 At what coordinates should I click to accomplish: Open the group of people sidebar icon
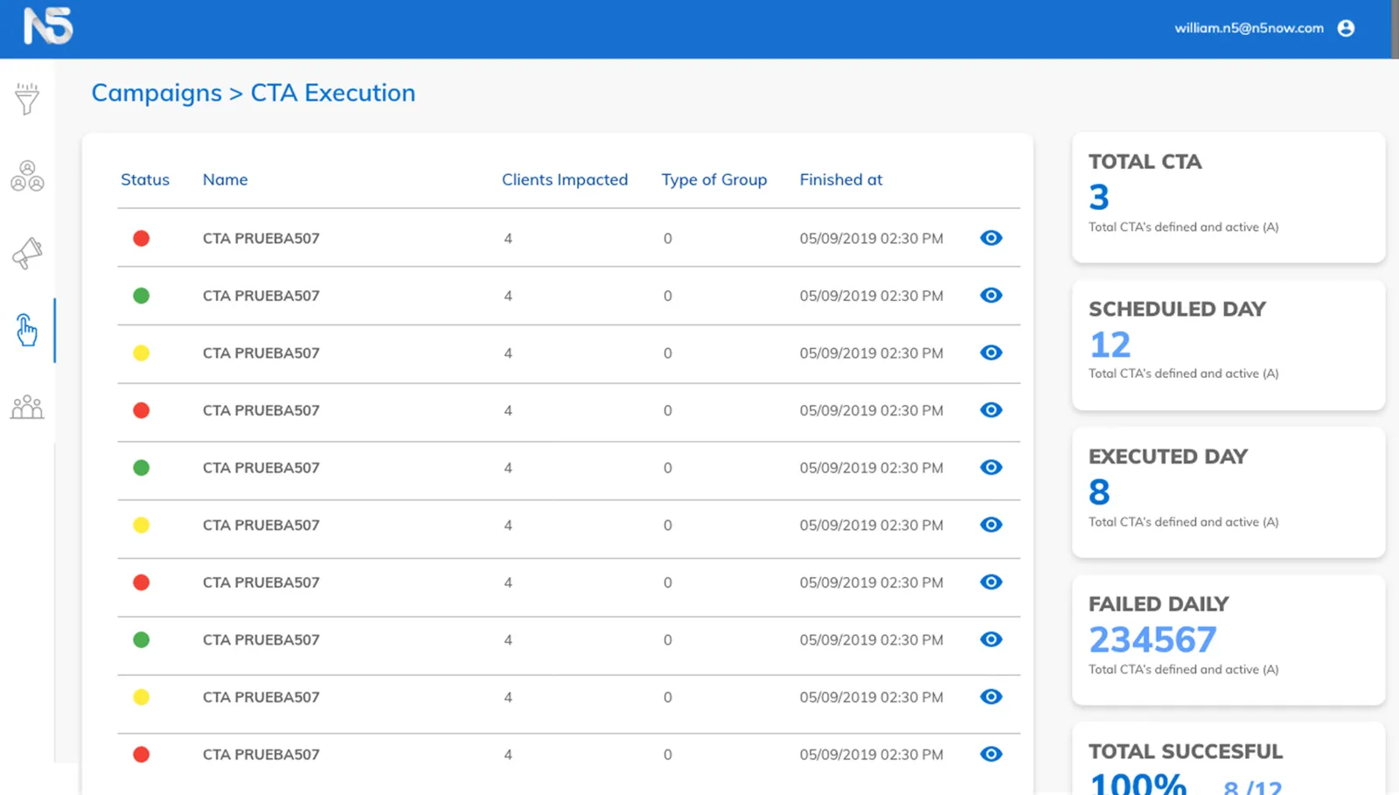pos(27,407)
